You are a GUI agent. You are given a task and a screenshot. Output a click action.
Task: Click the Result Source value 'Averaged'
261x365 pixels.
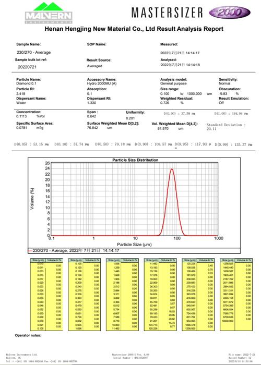(x=94, y=66)
